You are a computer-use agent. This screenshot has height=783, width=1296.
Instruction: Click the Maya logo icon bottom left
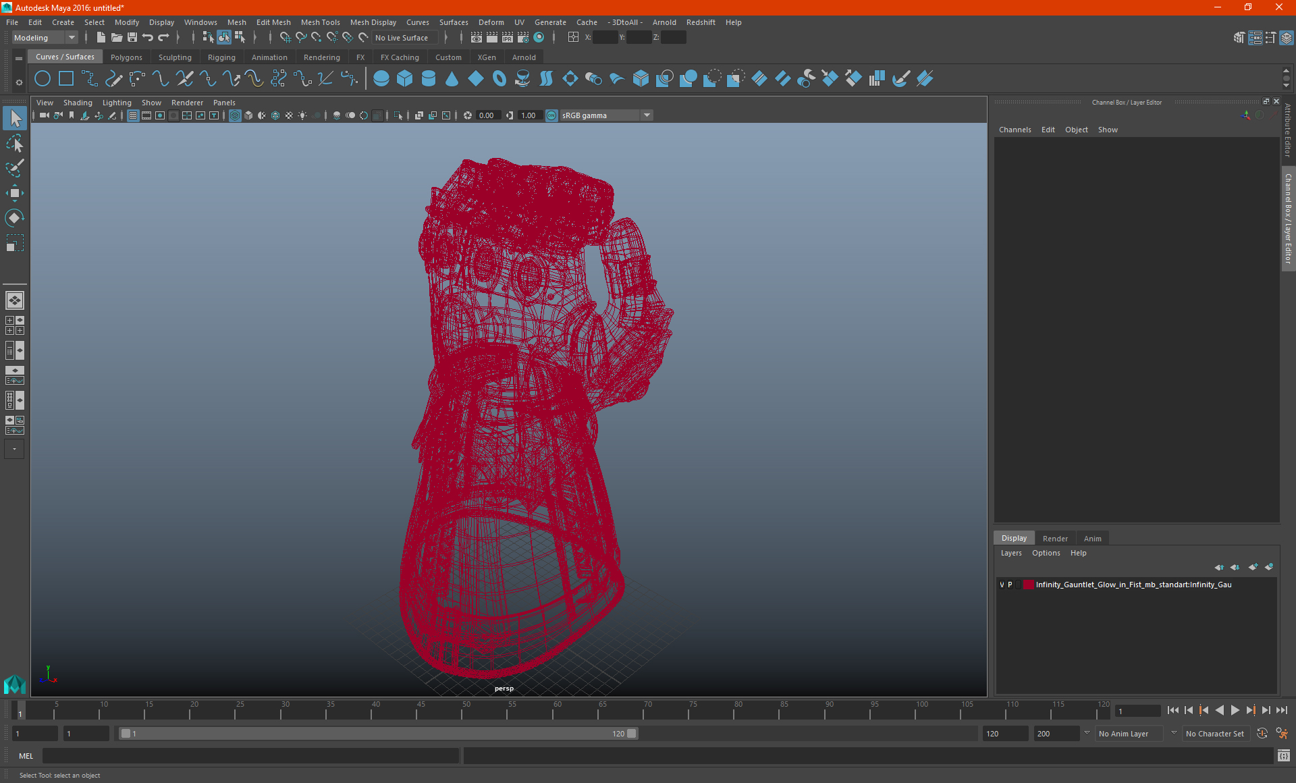tap(15, 685)
